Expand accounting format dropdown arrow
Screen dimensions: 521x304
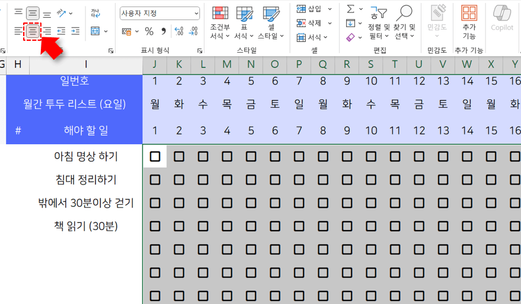137,31
